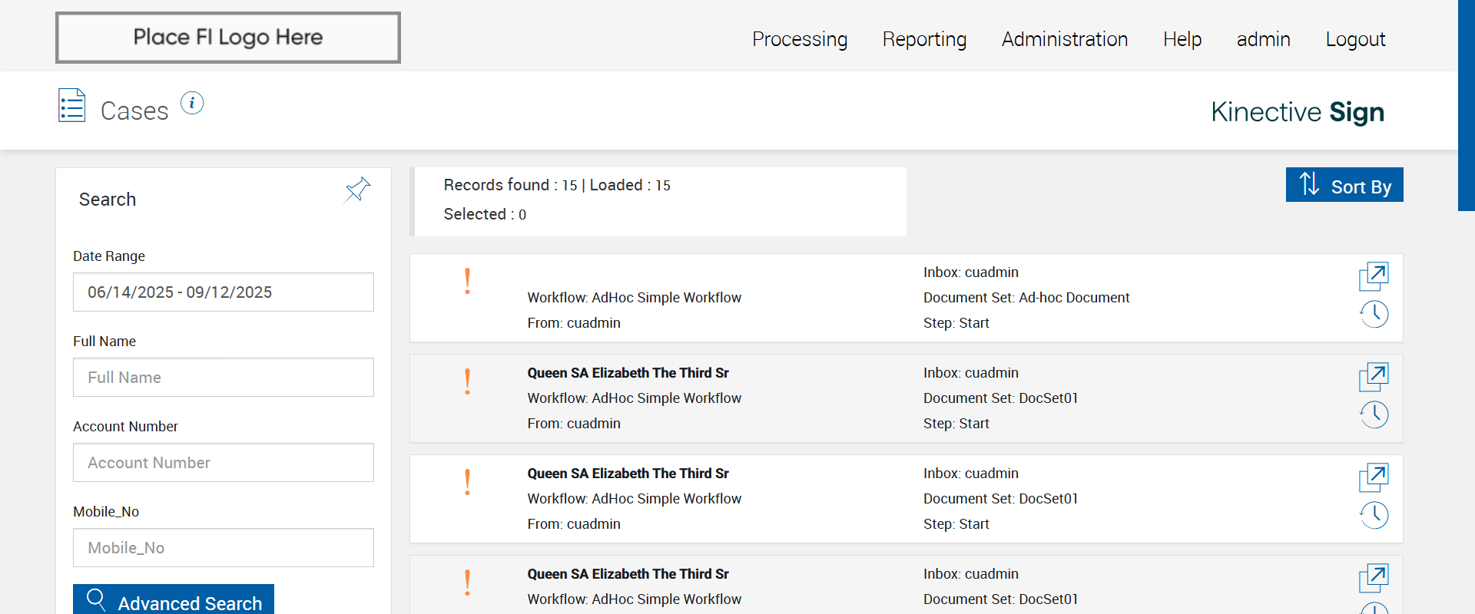Pin the Search panel
1475x614 pixels.
[x=357, y=190]
